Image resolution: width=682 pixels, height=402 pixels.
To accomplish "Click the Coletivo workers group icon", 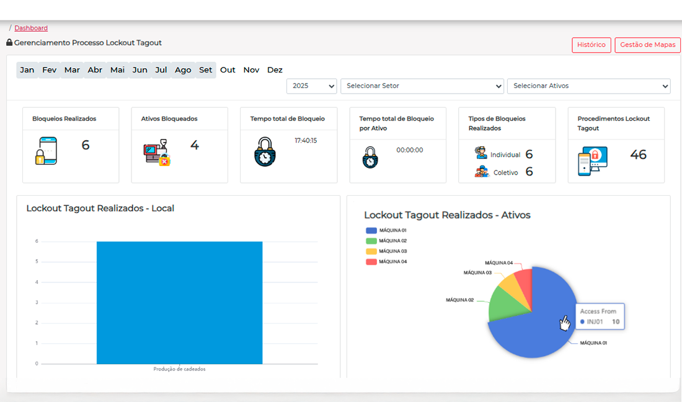I will click(482, 172).
